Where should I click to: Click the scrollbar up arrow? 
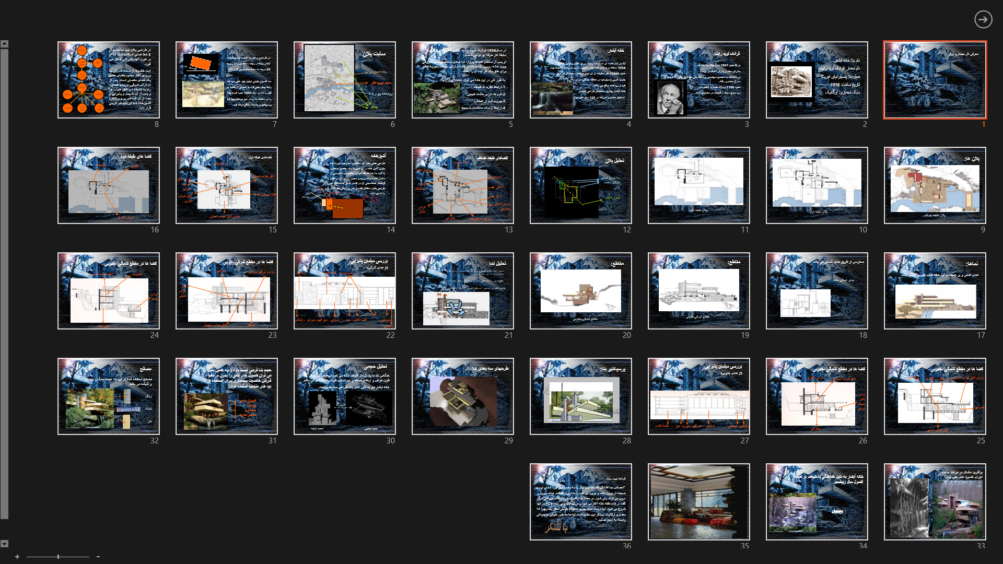pos(4,44)
